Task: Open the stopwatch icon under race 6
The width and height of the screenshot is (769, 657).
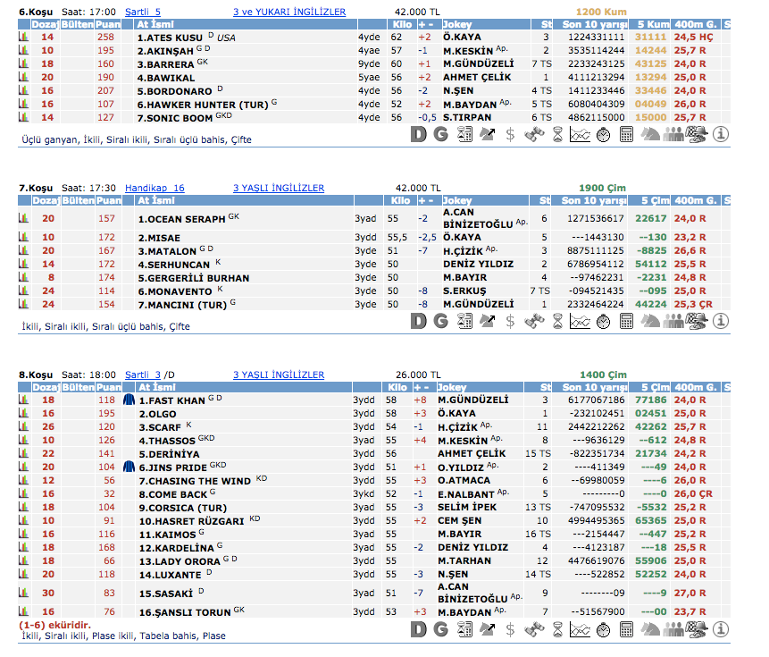Action: (604, 134)
